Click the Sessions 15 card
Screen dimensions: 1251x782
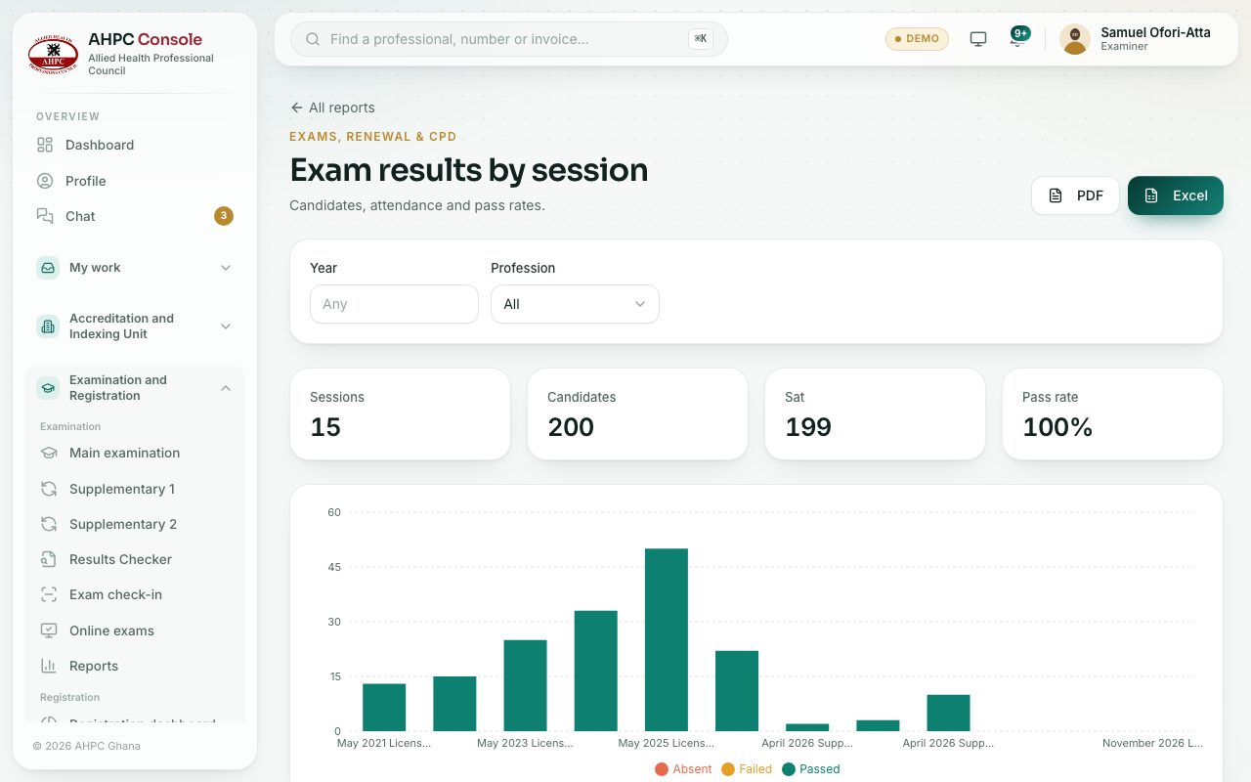tap(400, 413)
